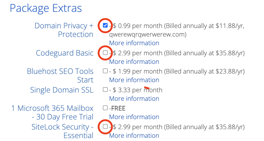Viewport: 264px width, 141px height.
Task: Uncheck the Domain Privacy + Protection checkbox
Action: click(105, 25)
